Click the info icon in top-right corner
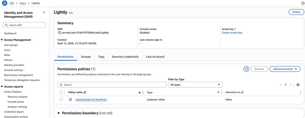 (303, 3)
